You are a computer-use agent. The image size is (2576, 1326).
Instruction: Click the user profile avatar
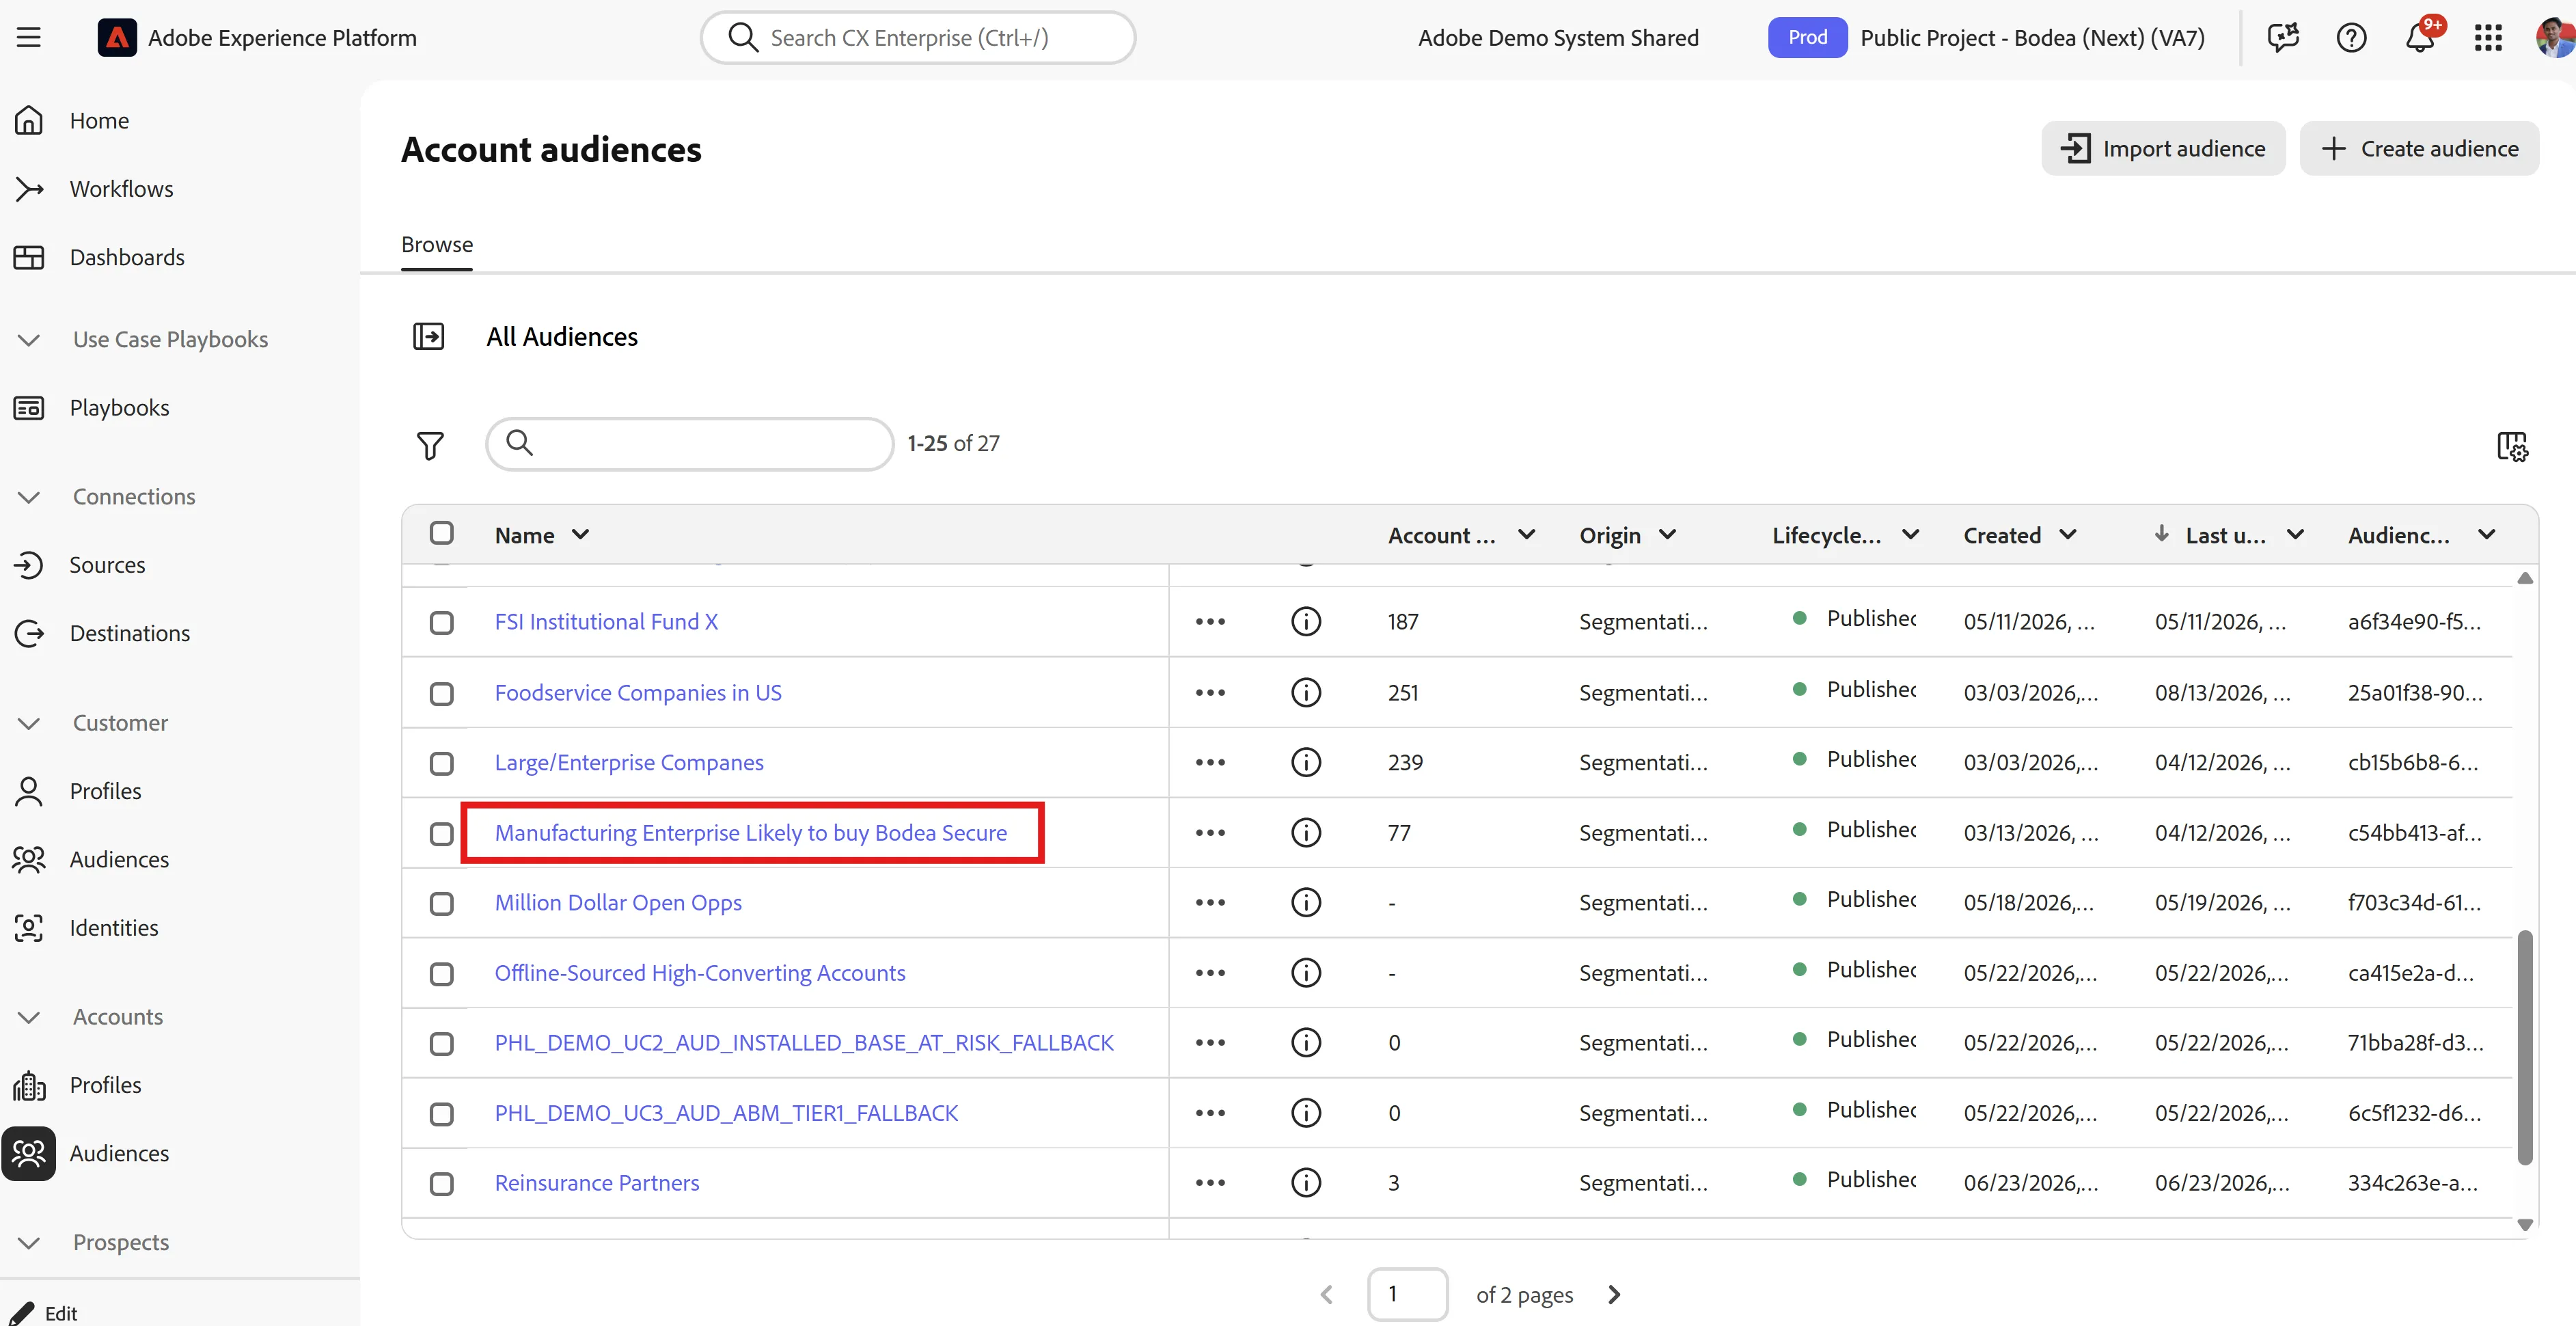tap(2555, 38)
